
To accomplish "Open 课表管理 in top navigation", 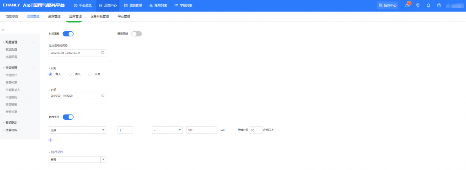I will (x=133, y=6).
